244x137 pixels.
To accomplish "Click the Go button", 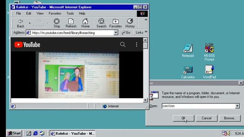I will point(126,33).
